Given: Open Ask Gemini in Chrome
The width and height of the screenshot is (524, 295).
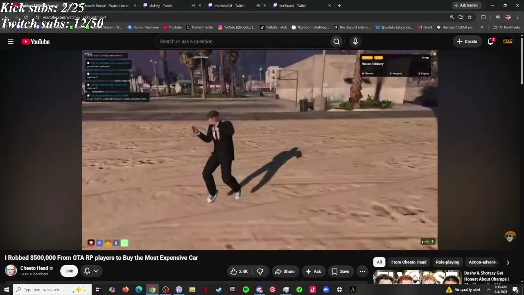Looking at the screenshot, I should [466, 5].
